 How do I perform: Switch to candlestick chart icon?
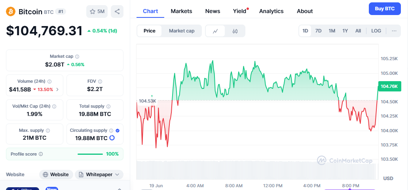pyautogui.click(x=235, y=31)
